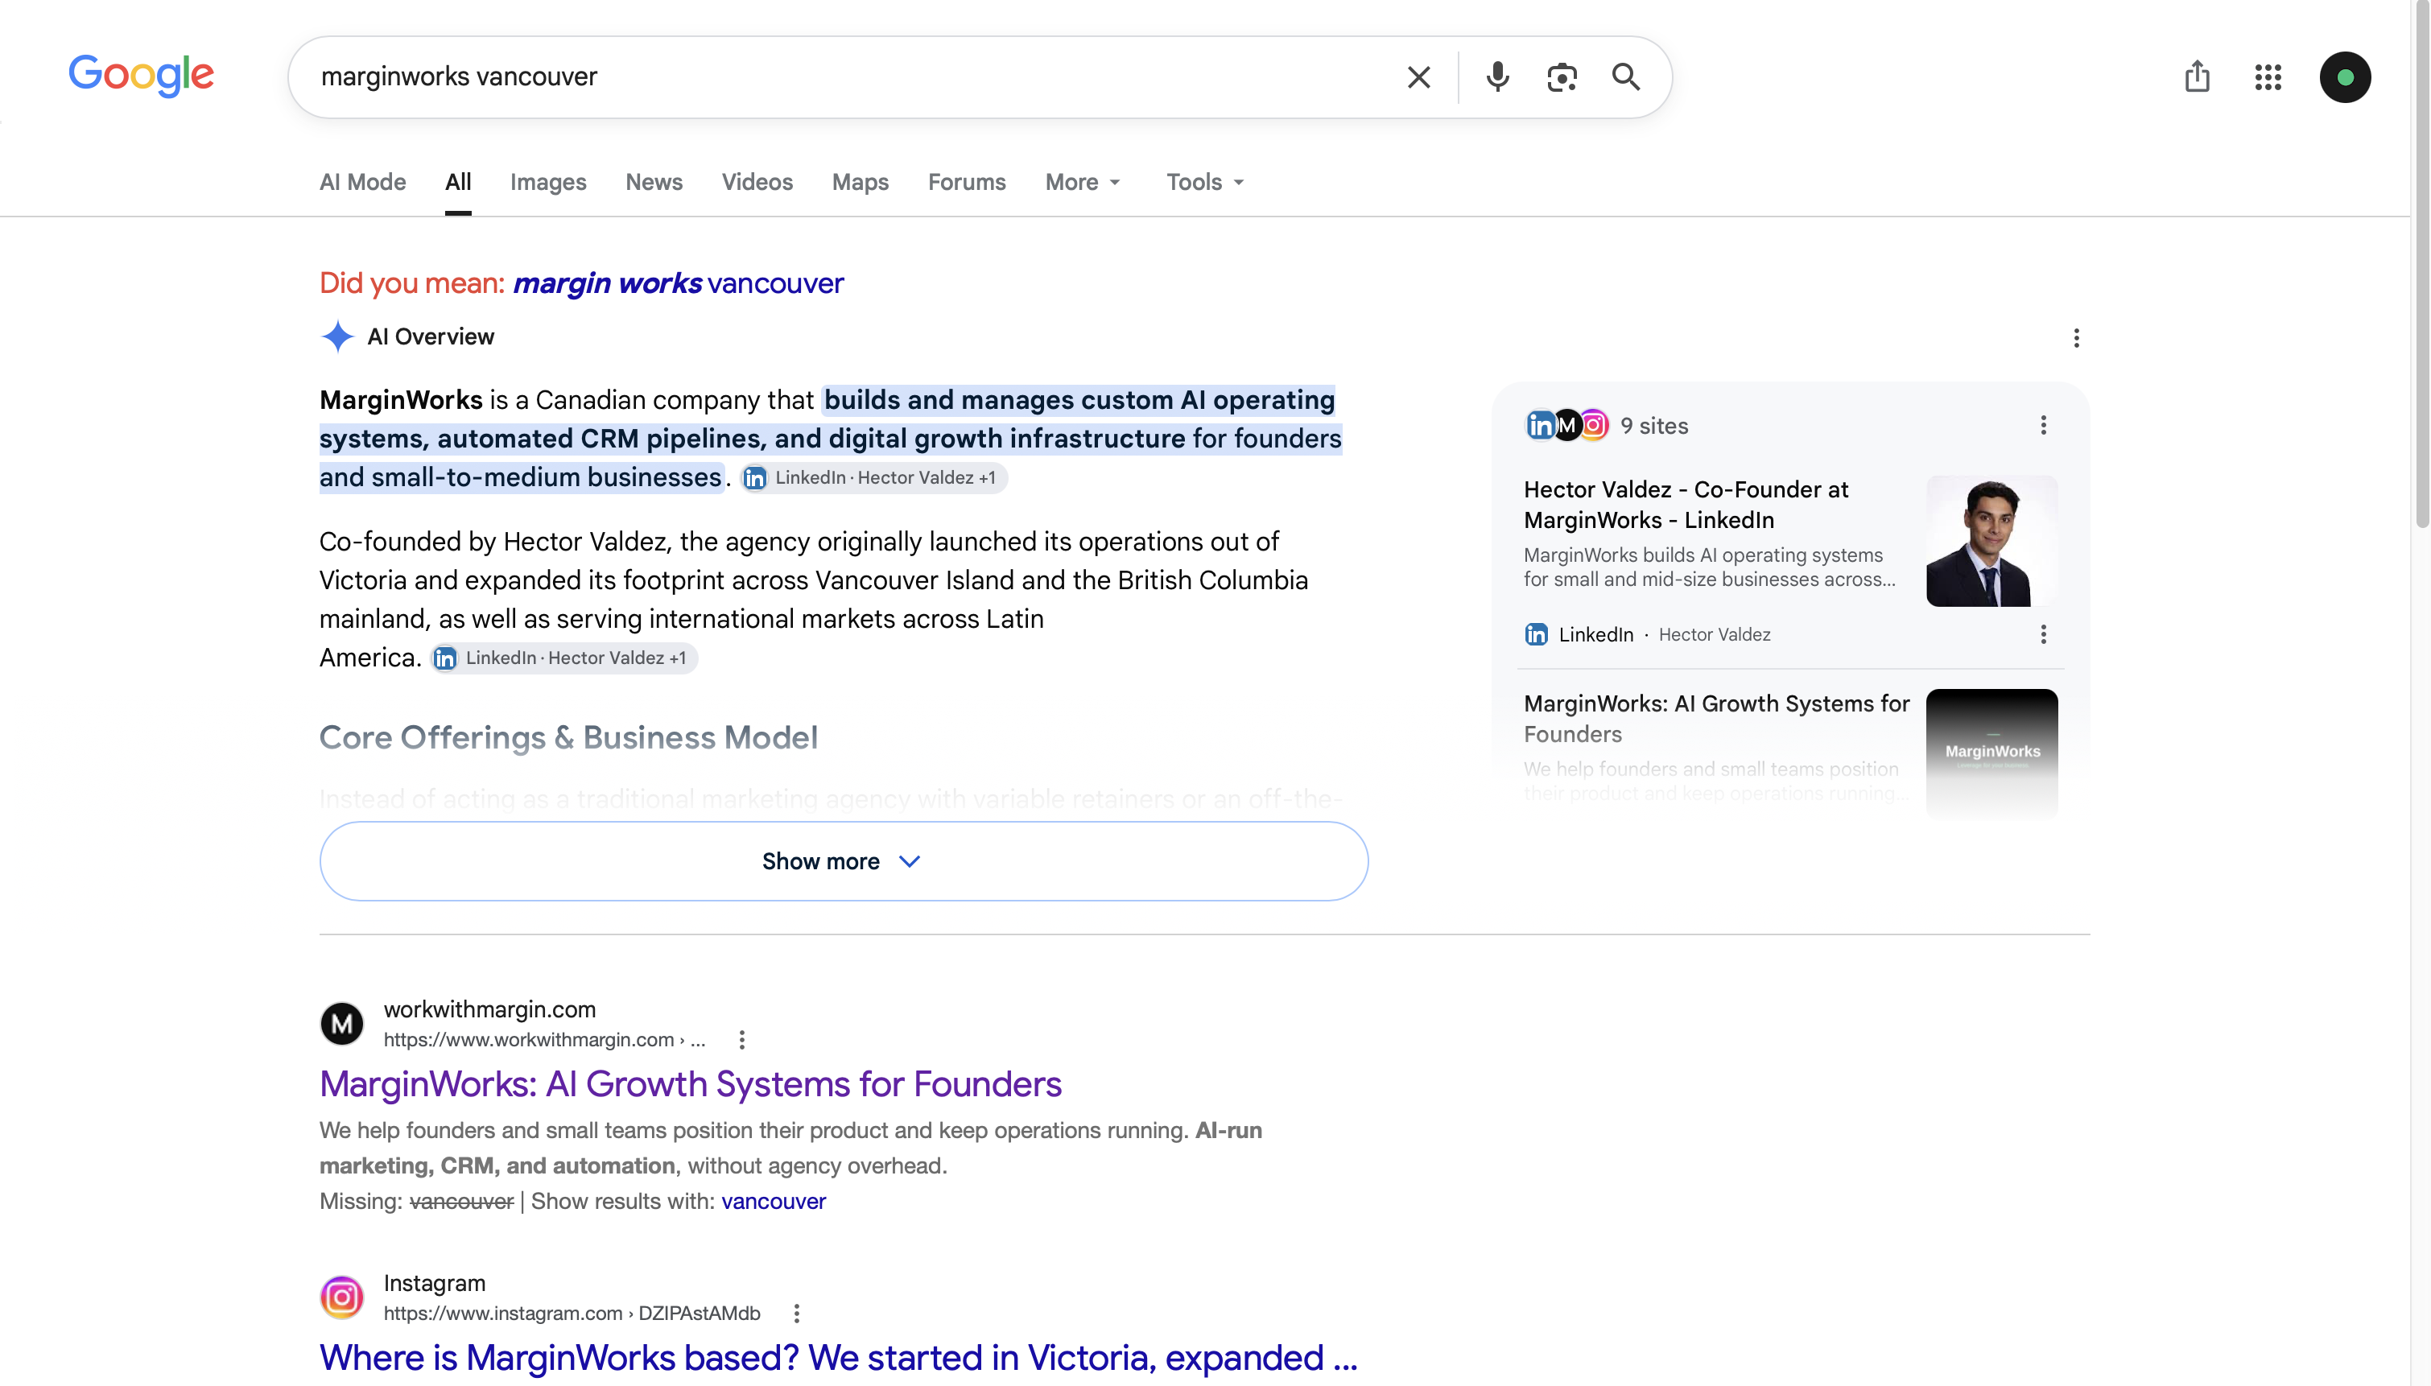
Task: Click margin works vancouver suggestion link
Action: pyautogui.click(x=678, y=283)
